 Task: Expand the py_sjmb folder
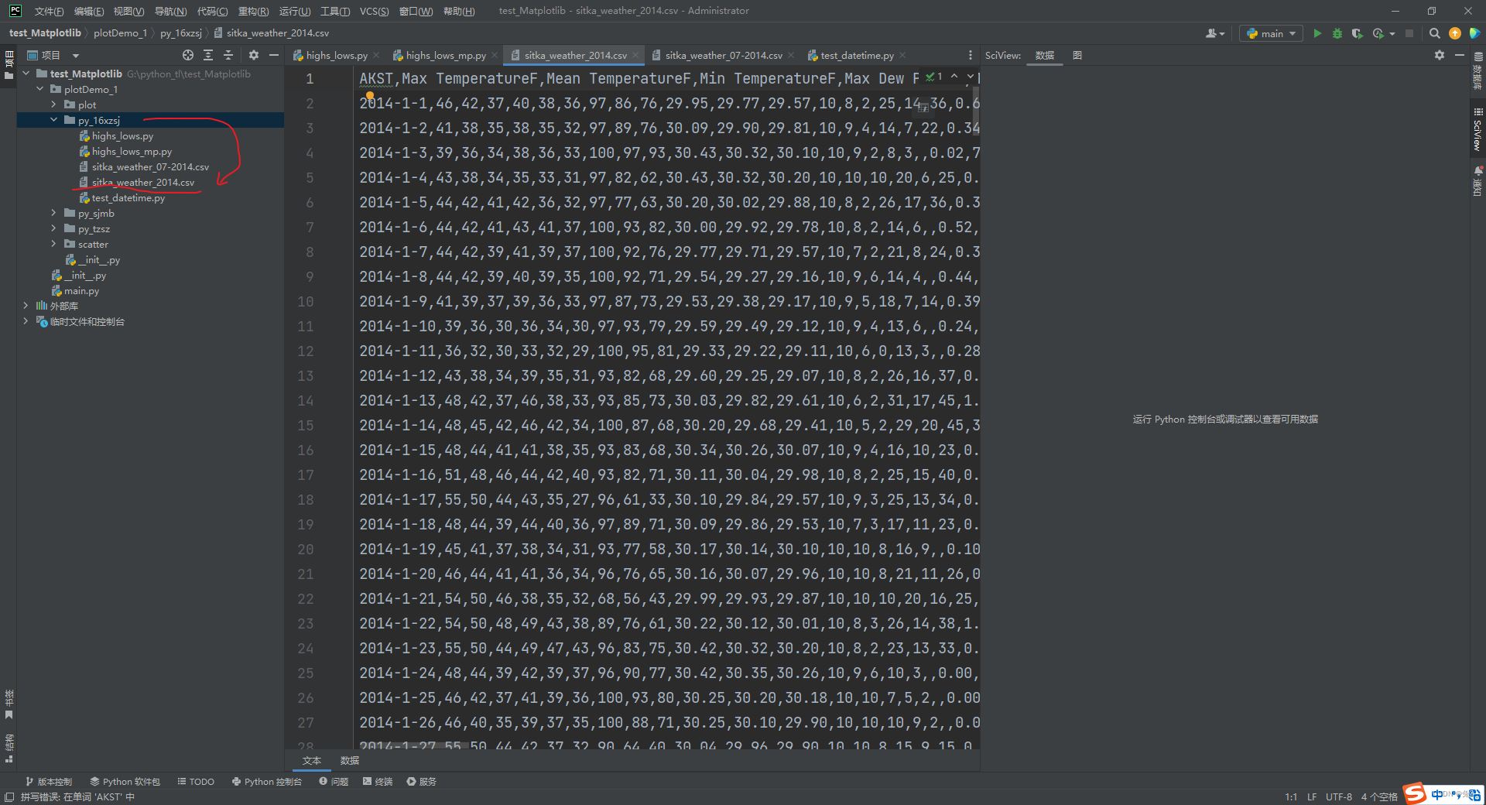click(54, 213)
